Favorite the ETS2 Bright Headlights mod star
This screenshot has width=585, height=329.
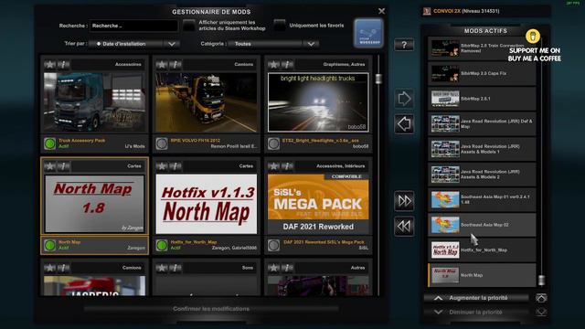273,65
